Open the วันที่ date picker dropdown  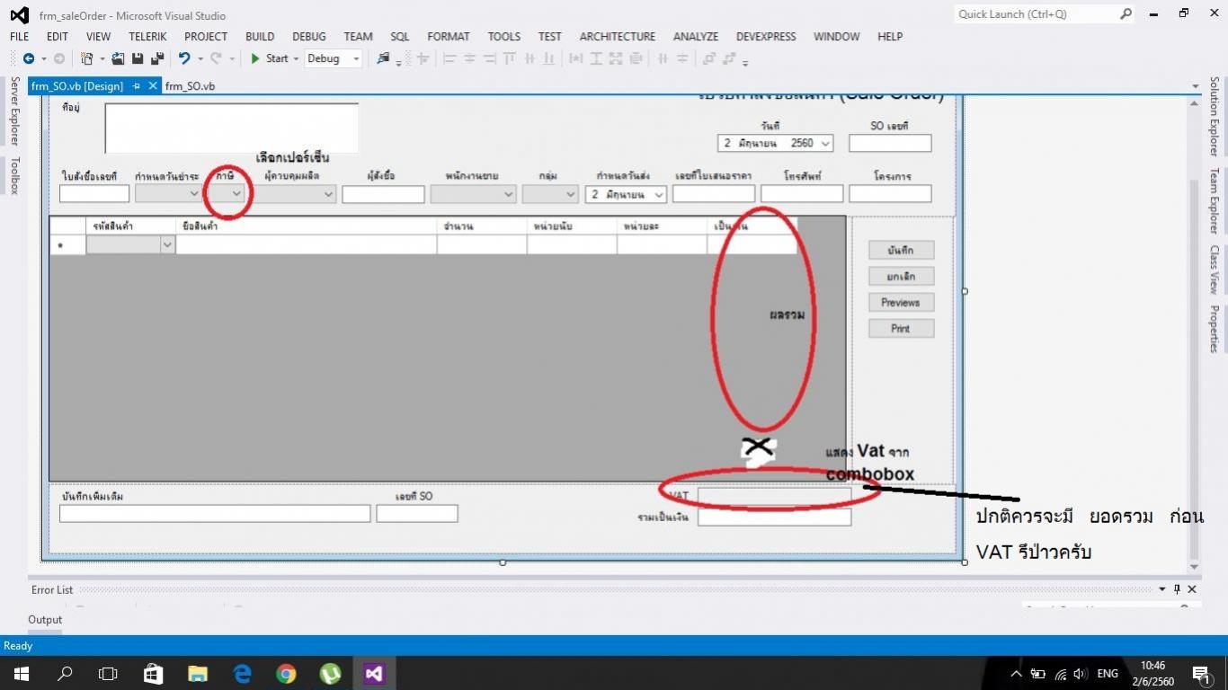(825, 143)
